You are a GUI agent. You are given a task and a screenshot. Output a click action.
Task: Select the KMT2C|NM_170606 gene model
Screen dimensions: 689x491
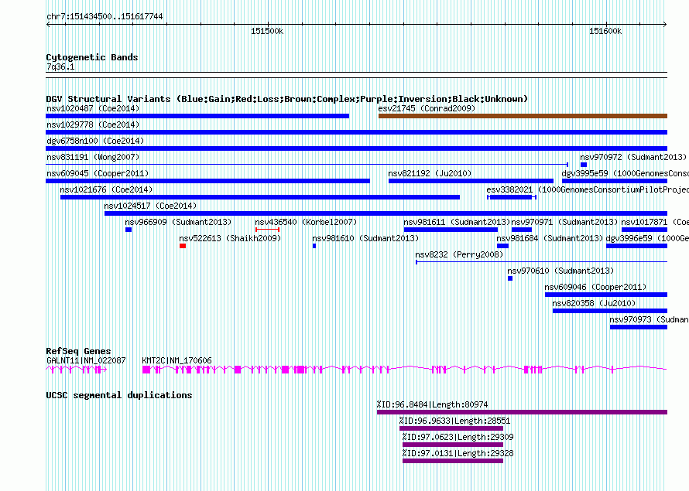(405, 370)
